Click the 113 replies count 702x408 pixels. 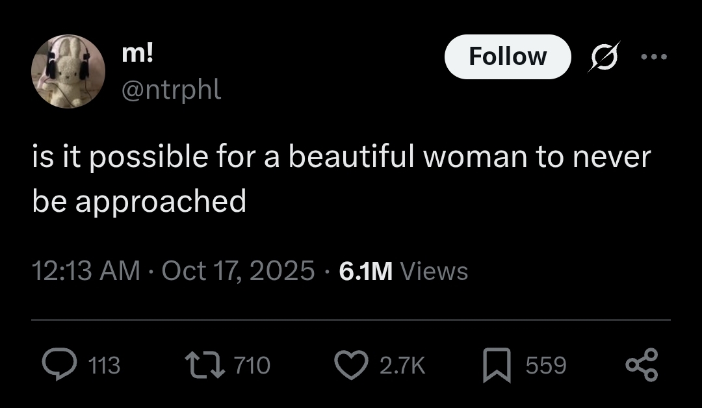click(104, 366)
